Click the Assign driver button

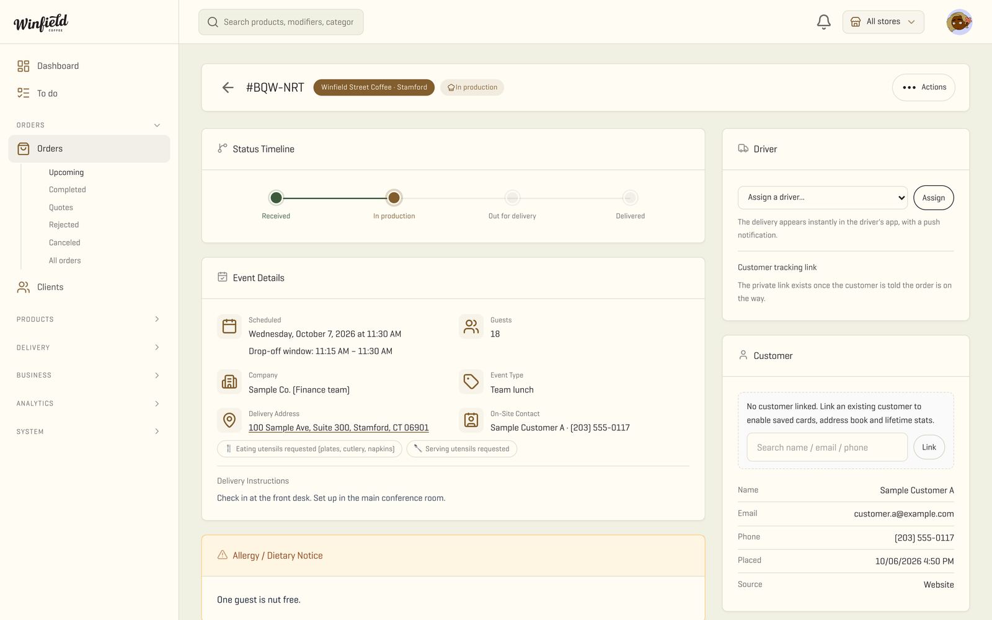933,198
